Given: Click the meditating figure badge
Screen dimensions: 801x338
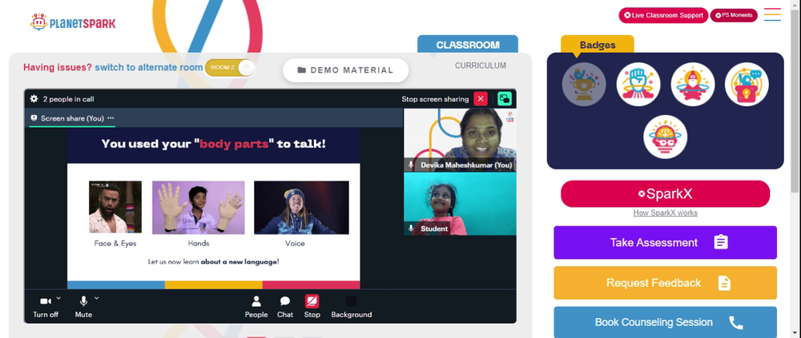Looking at the screenshot, I should coord(693,84).
